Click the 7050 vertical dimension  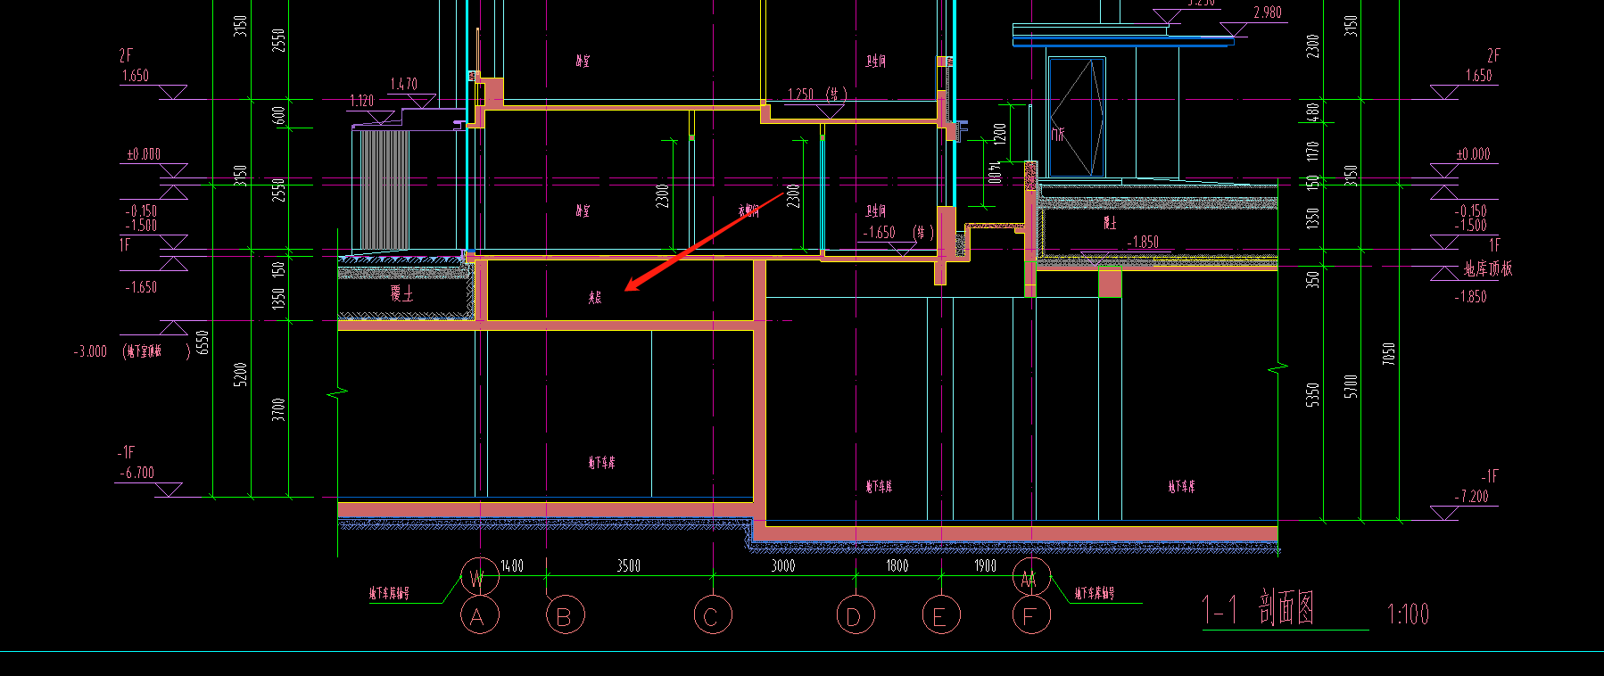[1388, 354]
